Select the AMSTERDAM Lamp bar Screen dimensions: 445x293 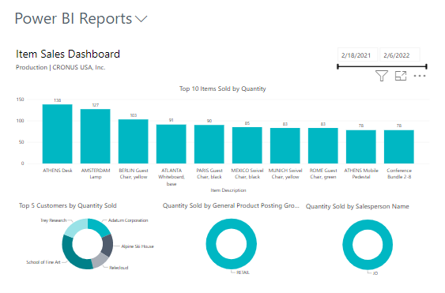(x=96, y=136)
